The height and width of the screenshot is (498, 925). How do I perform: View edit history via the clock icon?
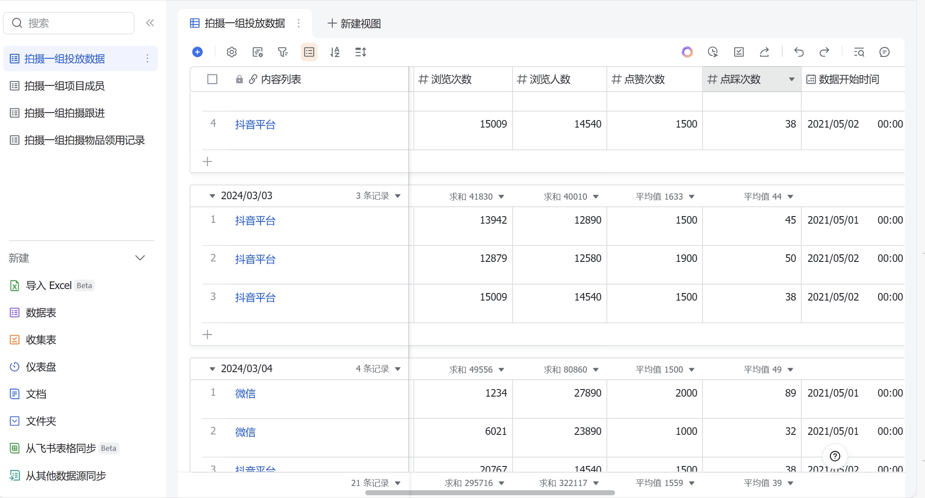(x=713, y=52)
